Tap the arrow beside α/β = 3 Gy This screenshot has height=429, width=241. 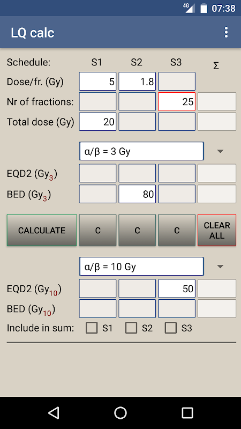[220, 151]
